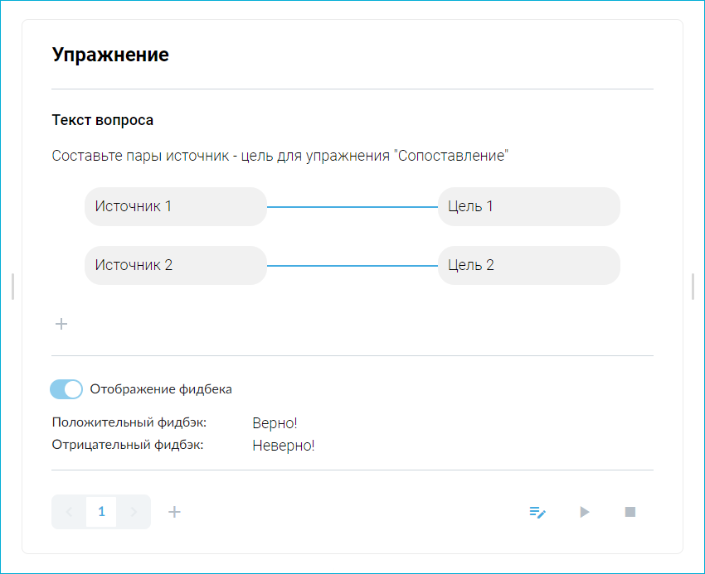Edit the negative feedback text Неверно!
Viewport: 705px width, 574px height.
283,446
